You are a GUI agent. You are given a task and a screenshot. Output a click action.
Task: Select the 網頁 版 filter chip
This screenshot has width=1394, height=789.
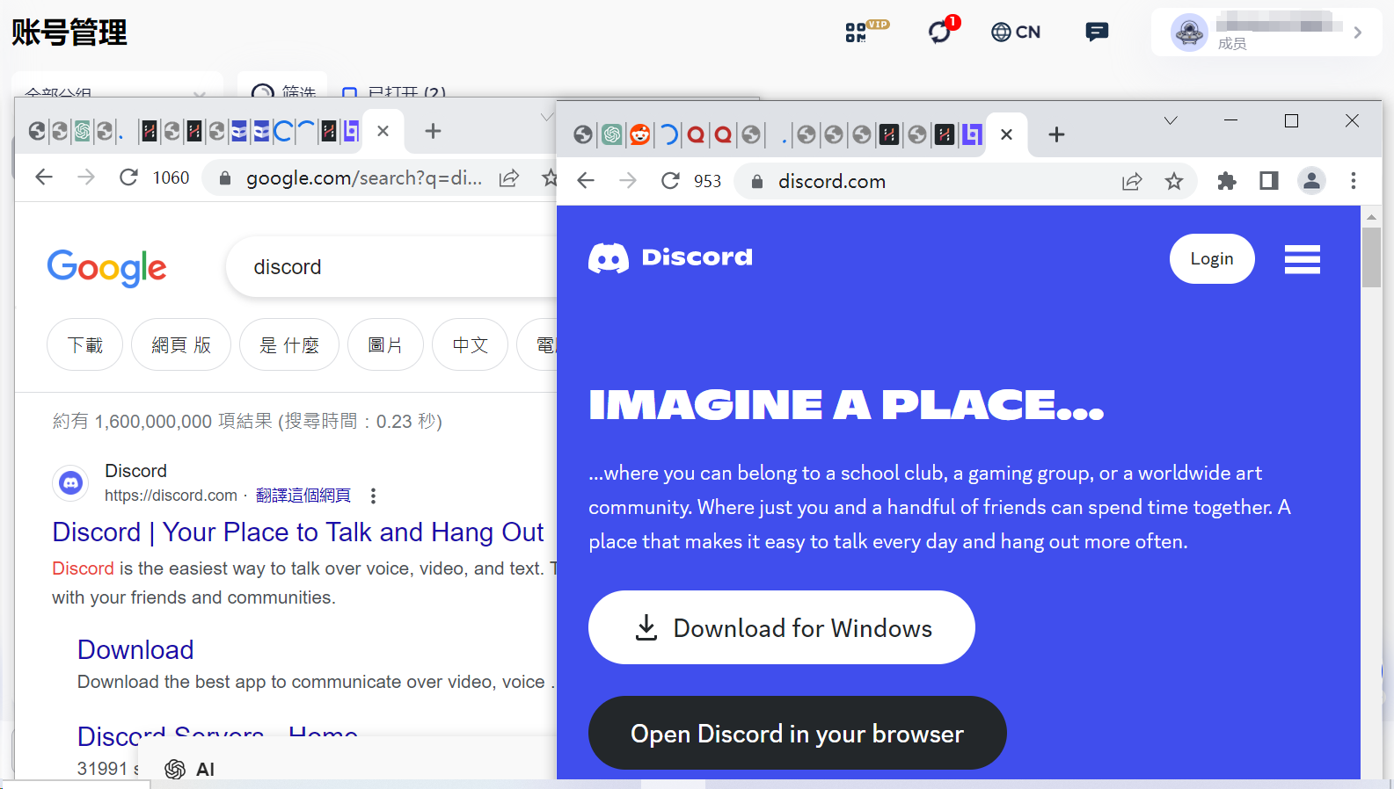(x=181, y=345)
